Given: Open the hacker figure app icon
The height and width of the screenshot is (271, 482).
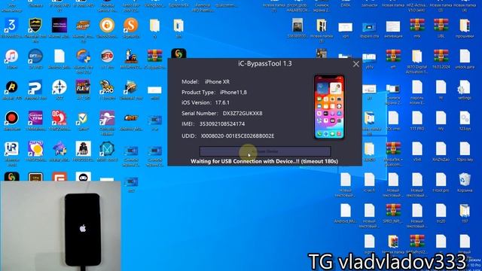Looking at the screenshot, I should tap(83, 149).
